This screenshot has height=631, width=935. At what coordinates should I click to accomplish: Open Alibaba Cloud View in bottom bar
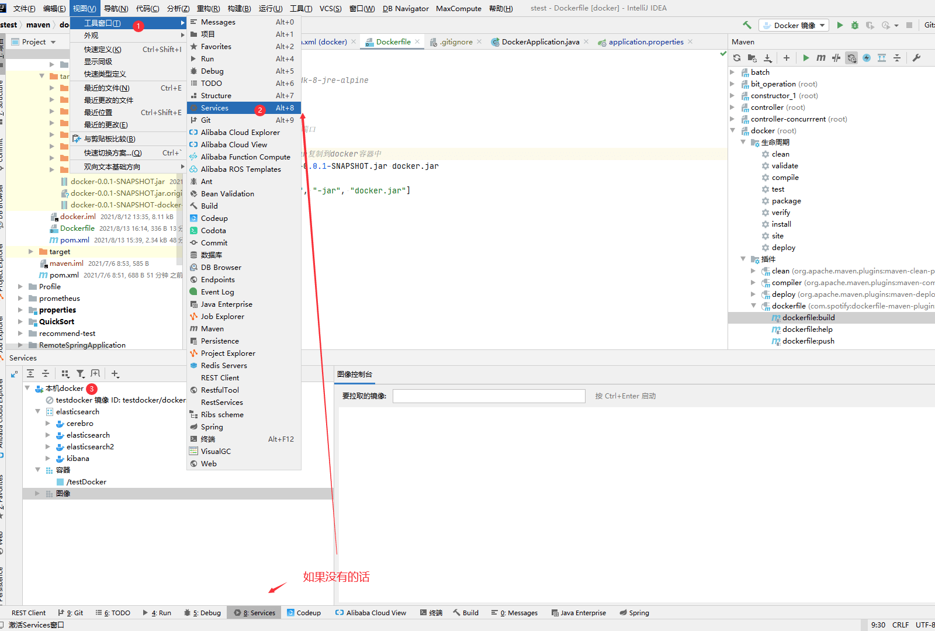[370, 613]
